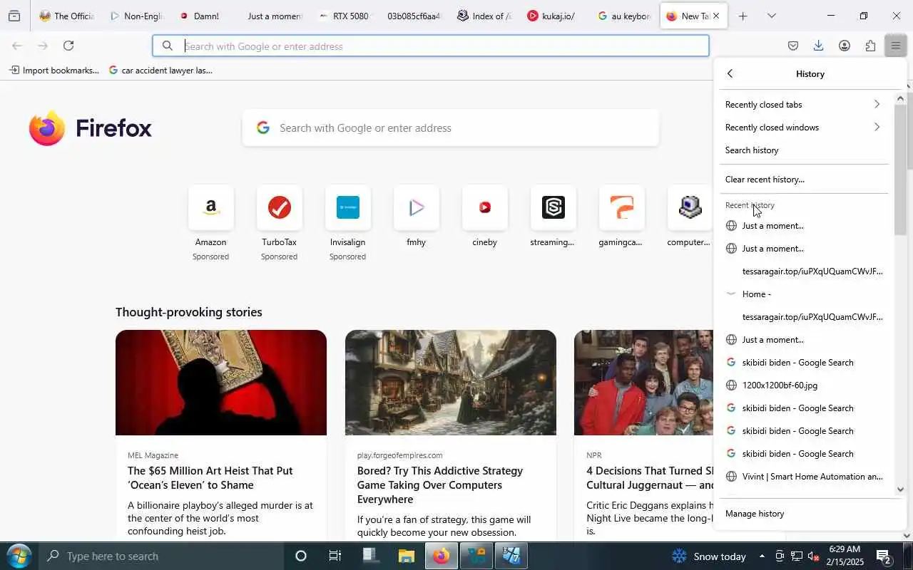Switch to the Damn! tab
This screenshot has width=913, height=570.
coord(206,16)
